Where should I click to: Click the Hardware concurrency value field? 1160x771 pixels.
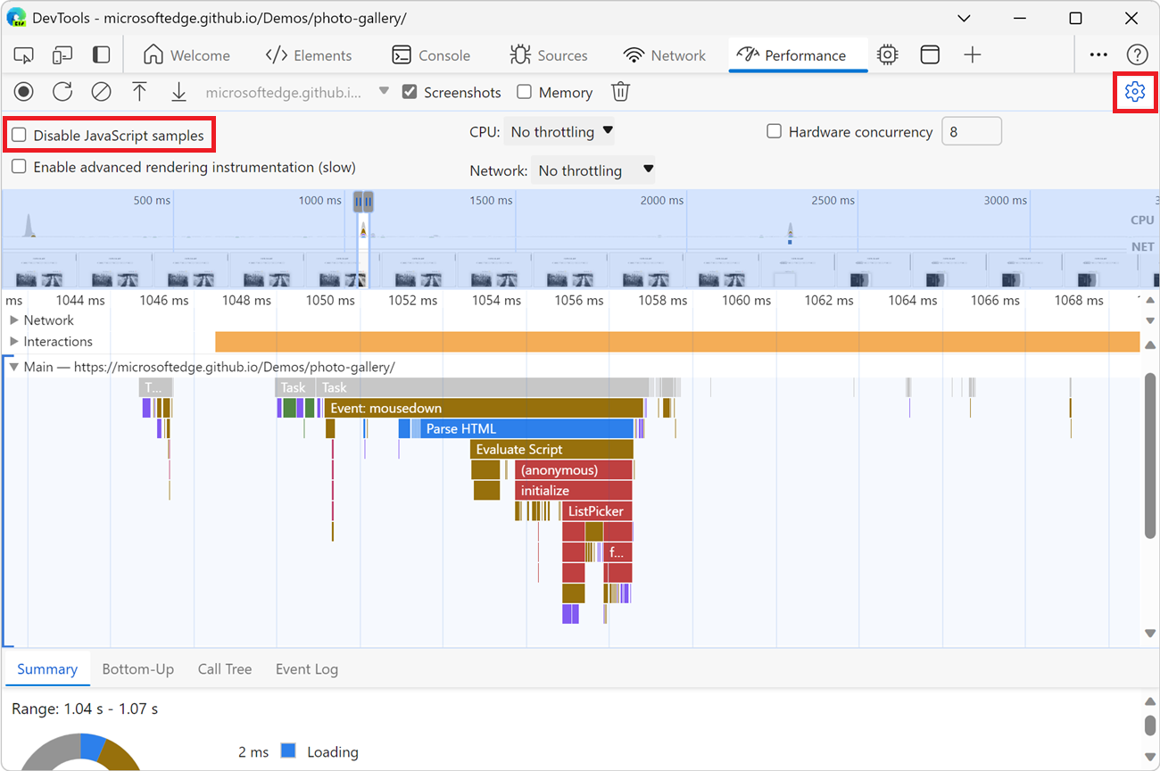972,131
